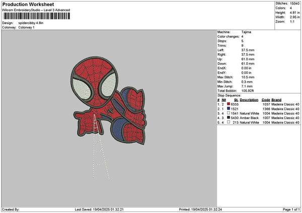The width and height of the screenshot is (302, 213).
Task: Pick the white swatch next to 1541
Action: [x=229, y=113]
